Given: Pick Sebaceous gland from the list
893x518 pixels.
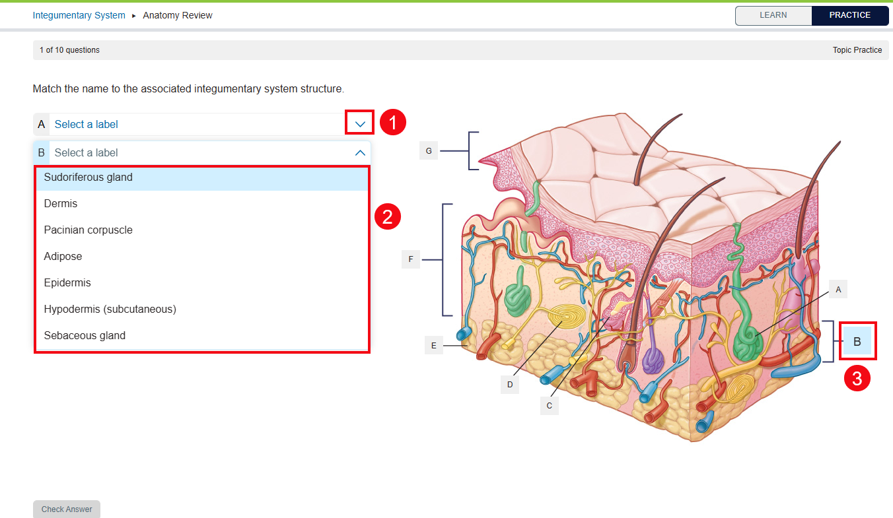Looking at the screenshot, I should [x=85, y=335].
